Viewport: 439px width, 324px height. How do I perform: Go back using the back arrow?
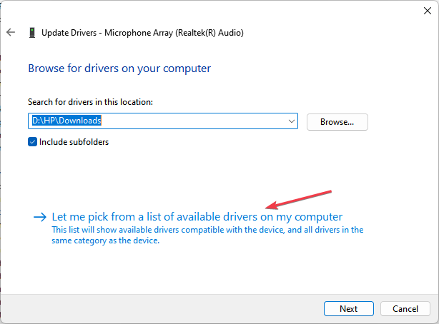pos(11,32)
